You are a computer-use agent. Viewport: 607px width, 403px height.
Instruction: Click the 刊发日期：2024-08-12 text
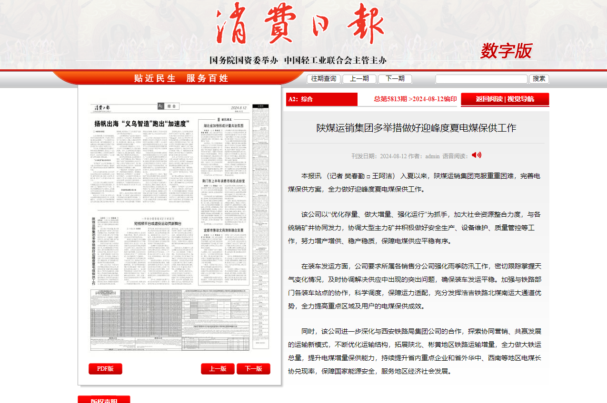point(378,156)
